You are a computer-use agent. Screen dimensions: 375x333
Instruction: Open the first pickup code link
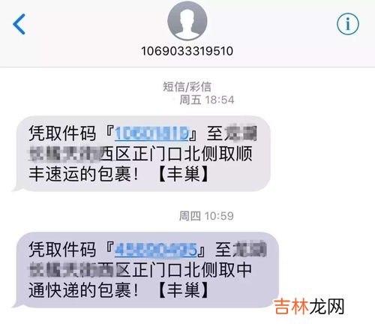pyautogui.click(x=151, y=133)
